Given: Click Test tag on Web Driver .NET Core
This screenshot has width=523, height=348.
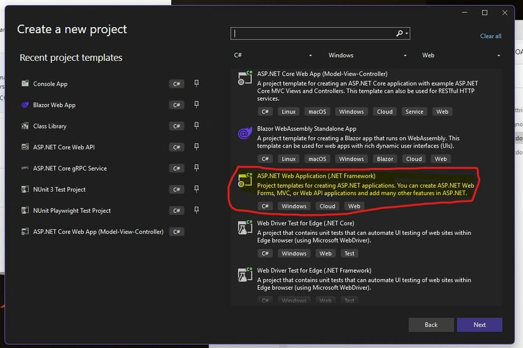Looking at the screenshot, I should tap(349, 254).
